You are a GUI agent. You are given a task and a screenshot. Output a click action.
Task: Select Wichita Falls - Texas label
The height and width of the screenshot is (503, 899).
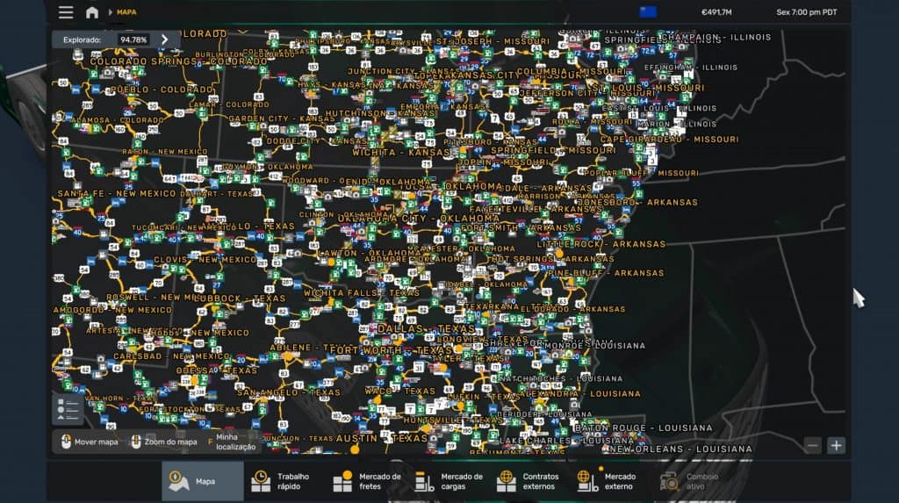click(x=362, y=292)
